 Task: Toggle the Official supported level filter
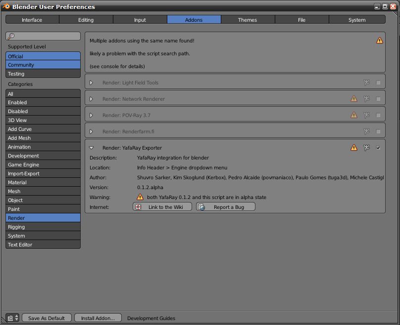pyautogui.click(x=43, y=56)
